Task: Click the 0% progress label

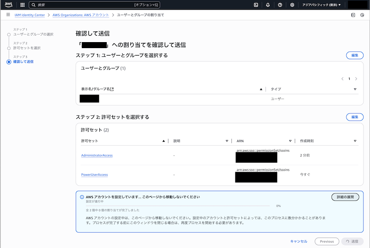Action: tap(278, 206)
